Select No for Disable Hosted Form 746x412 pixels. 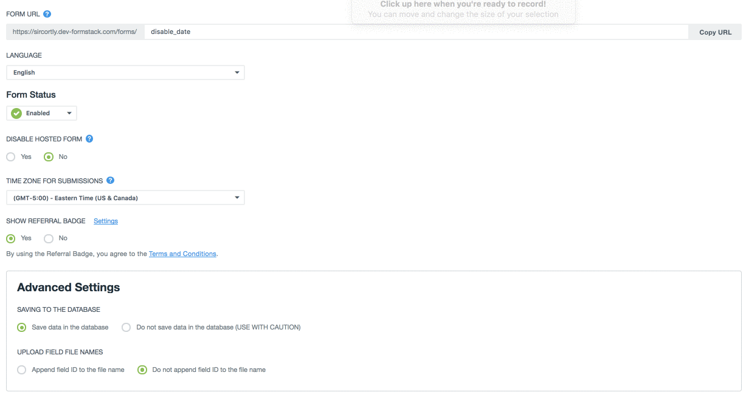tap(48, 157)
